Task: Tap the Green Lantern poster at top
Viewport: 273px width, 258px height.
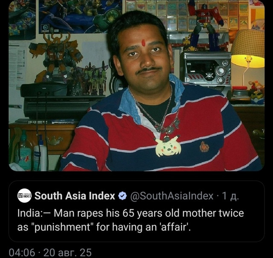Action: [80, 17]
